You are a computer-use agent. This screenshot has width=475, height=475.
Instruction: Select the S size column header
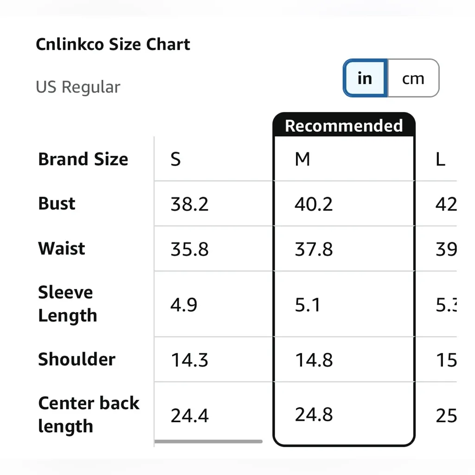pos(175,159)
